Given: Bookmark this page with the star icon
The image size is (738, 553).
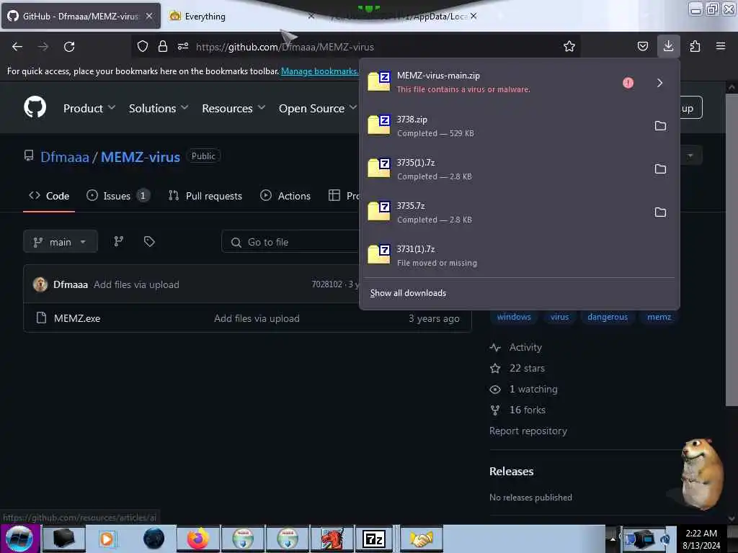Looking at the screenshot, I should tap(569, 46).
